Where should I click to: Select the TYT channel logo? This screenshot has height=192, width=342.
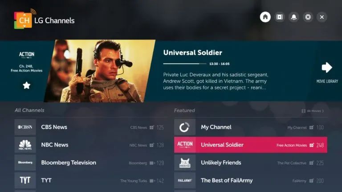click(x=25, y=180)
